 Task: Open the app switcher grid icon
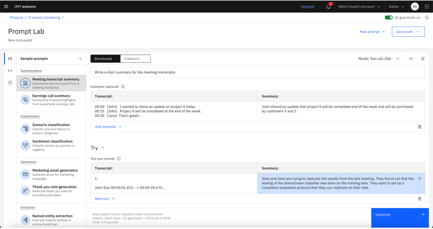coord(427,6)
